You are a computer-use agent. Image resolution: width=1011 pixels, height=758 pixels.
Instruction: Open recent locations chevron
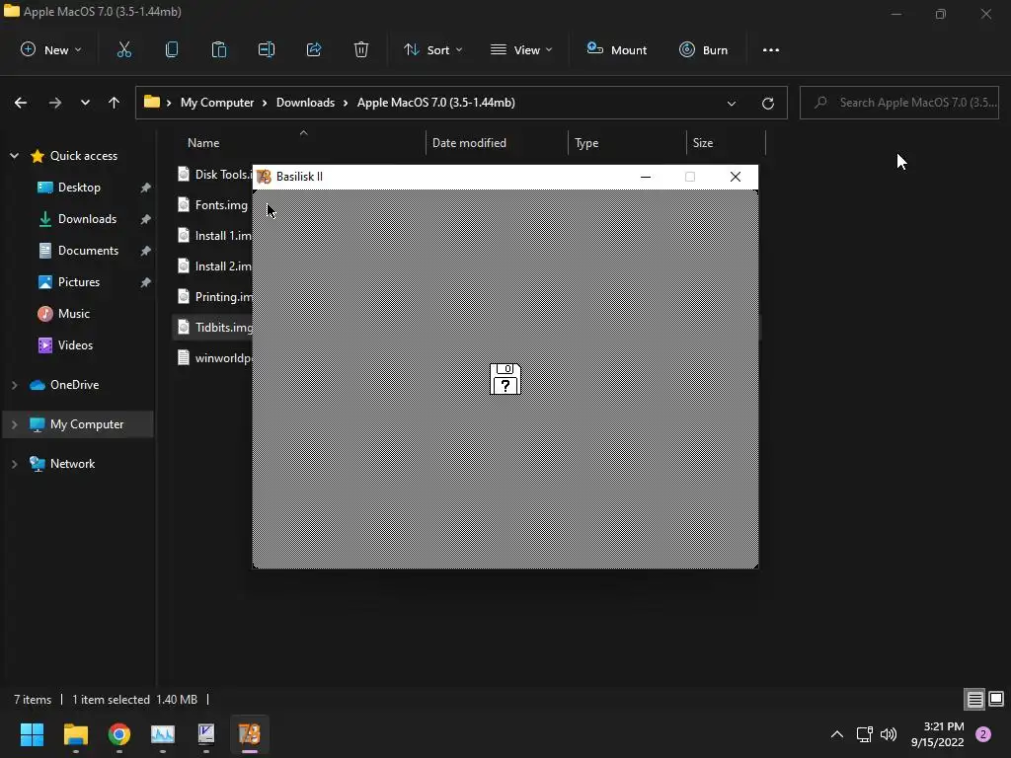85,103
